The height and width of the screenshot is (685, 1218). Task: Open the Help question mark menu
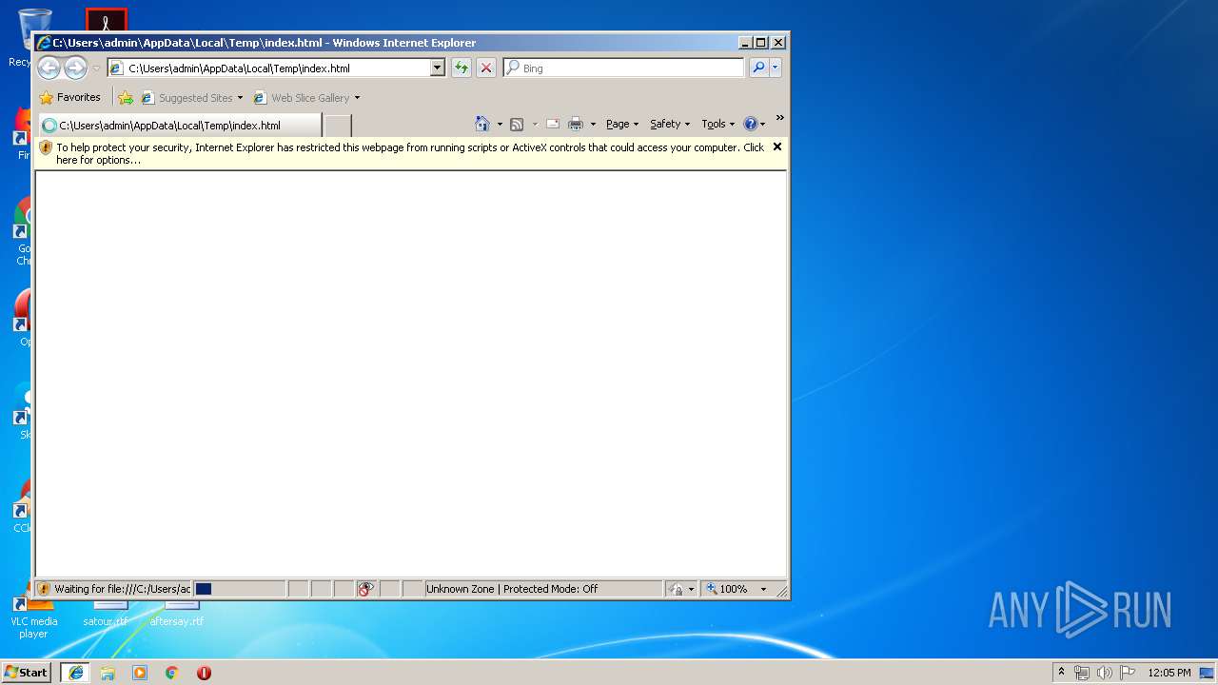(754, 124)
